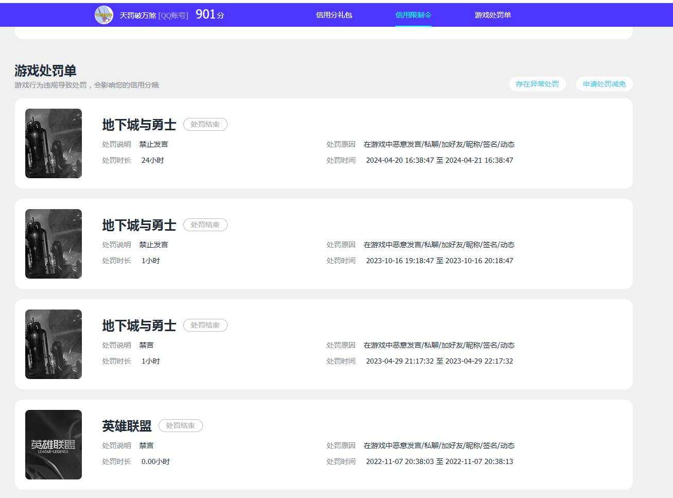Viewport: 673px width, 498px height.
Task: Click the penalty reason text in the 英雄联盟 card
Action: pyautogui.click(x=439, y=445)
